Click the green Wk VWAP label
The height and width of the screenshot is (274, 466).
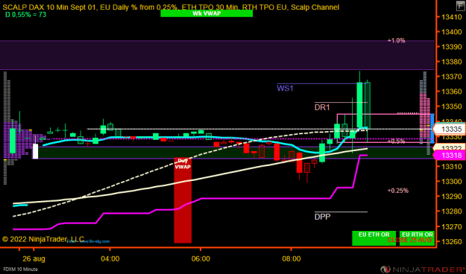(x=207, y=13)
